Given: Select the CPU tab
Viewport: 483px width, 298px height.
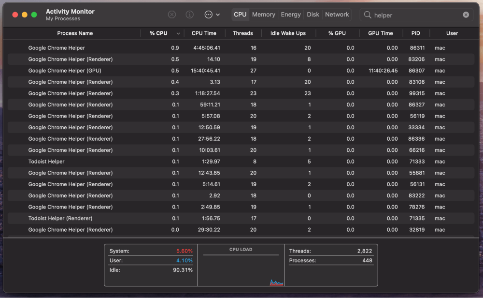Looking at the screenshot, I should [240, 15].
